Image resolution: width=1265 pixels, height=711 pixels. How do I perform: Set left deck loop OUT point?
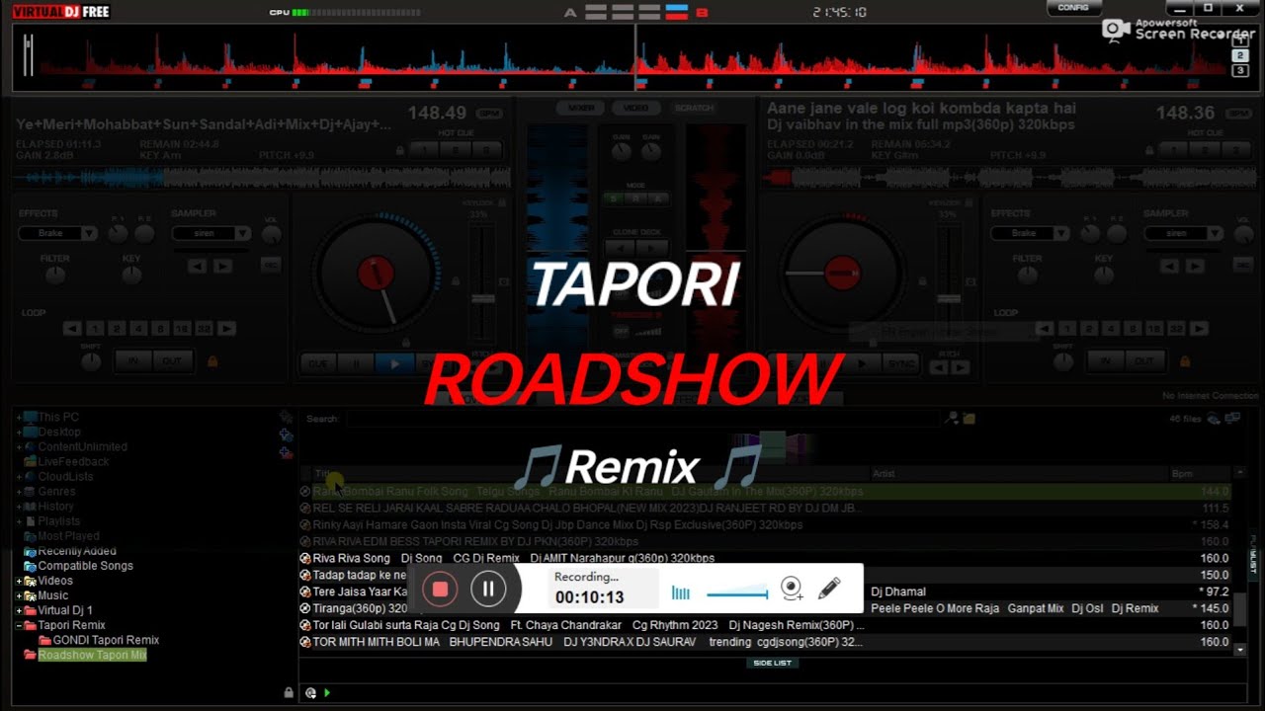(x=172, y=361)
